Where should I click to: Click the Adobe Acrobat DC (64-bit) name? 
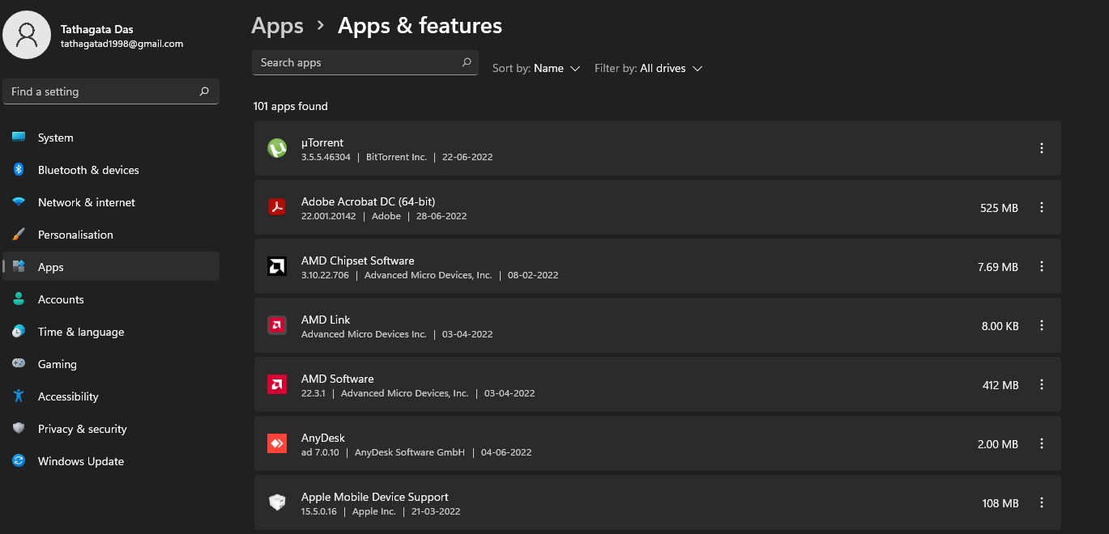coord(369,201)
